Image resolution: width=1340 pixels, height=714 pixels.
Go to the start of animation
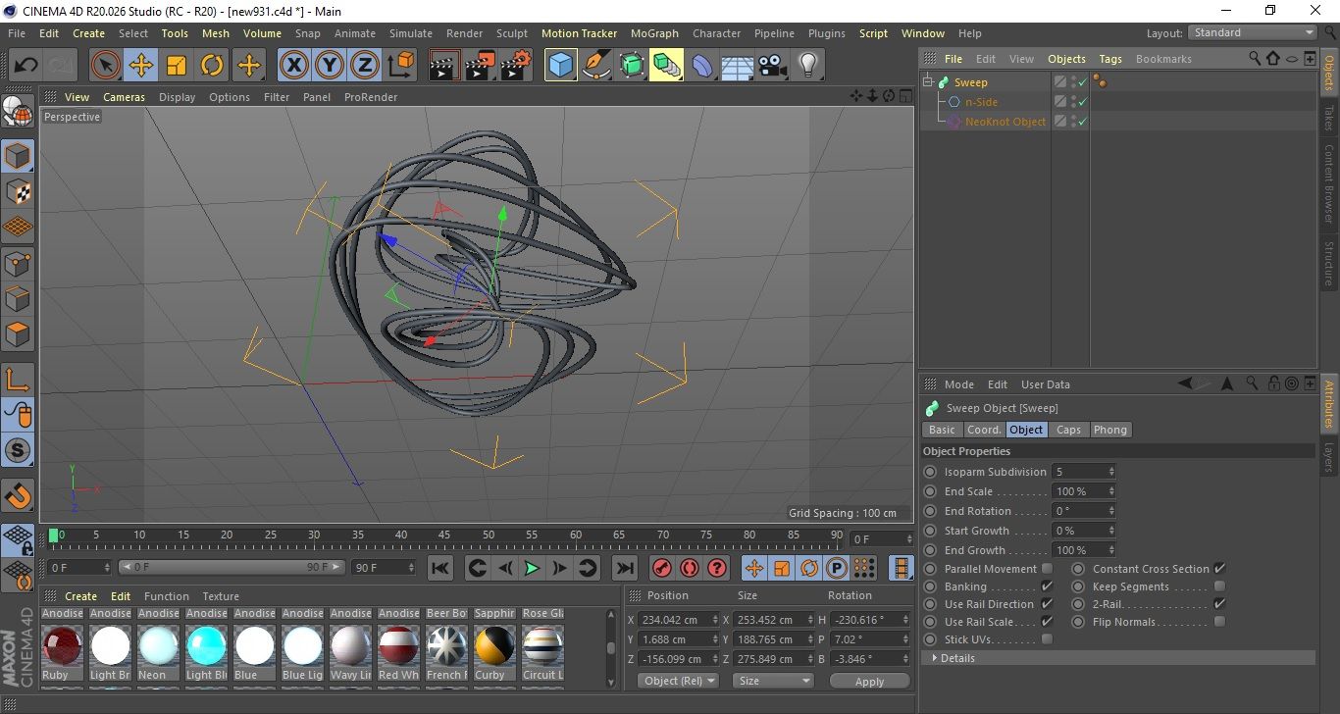440,568
